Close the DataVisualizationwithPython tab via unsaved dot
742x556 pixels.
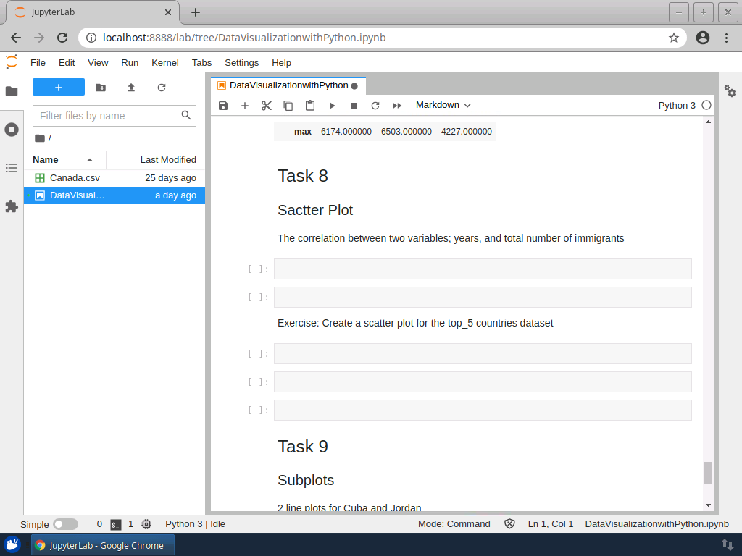point(354,86)
